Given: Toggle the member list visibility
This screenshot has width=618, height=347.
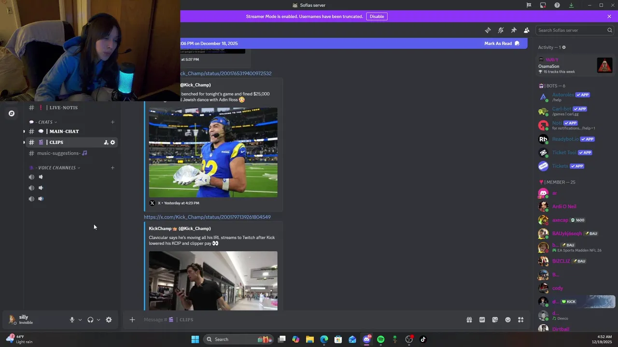Looking at the screenshot, I should [x=527, y=30].
